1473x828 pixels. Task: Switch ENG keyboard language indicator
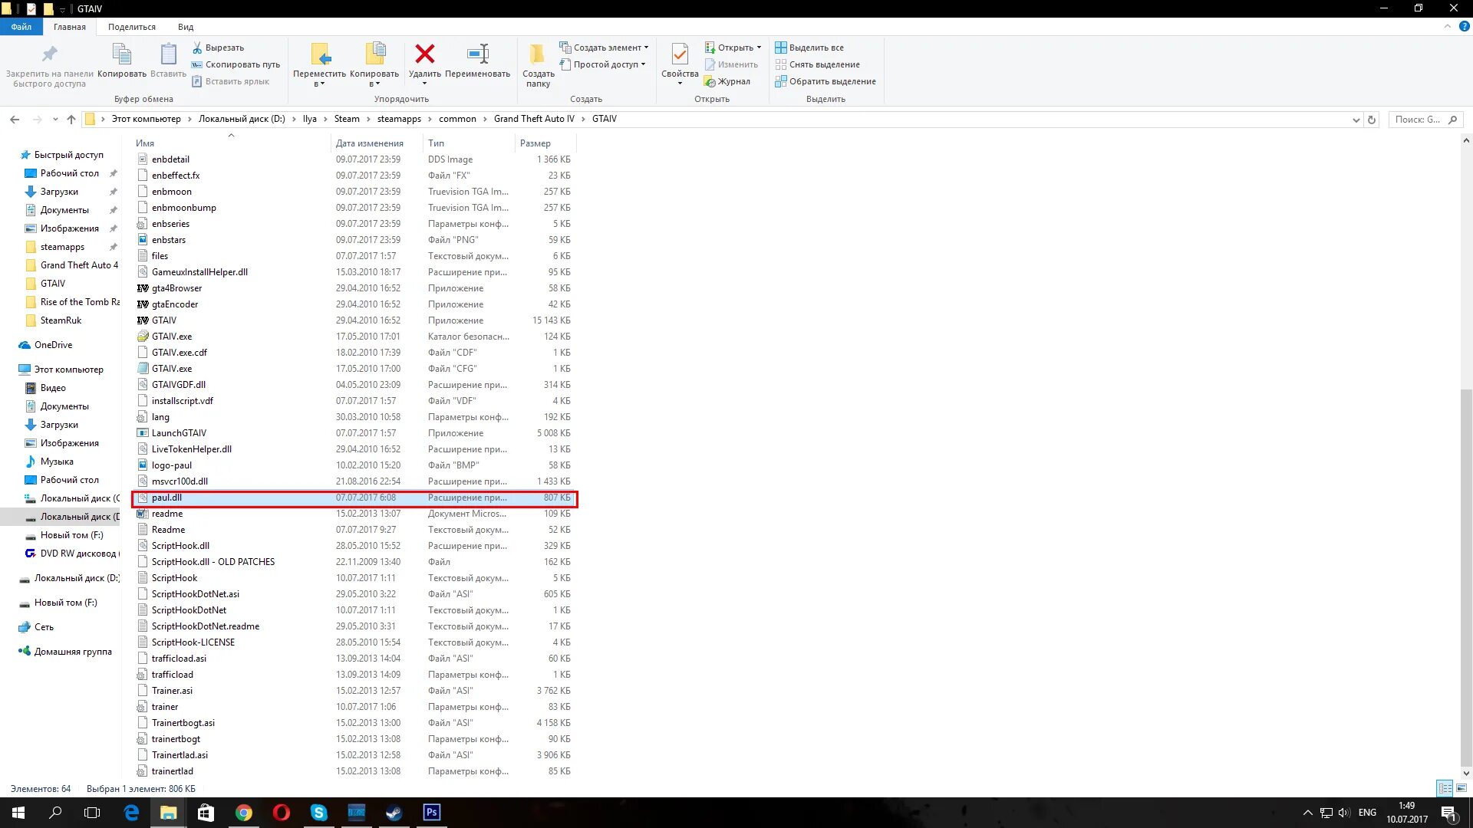tap(1367, 813)
